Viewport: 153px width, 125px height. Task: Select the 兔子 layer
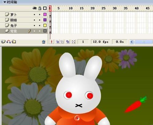click(x=24, y=25)
